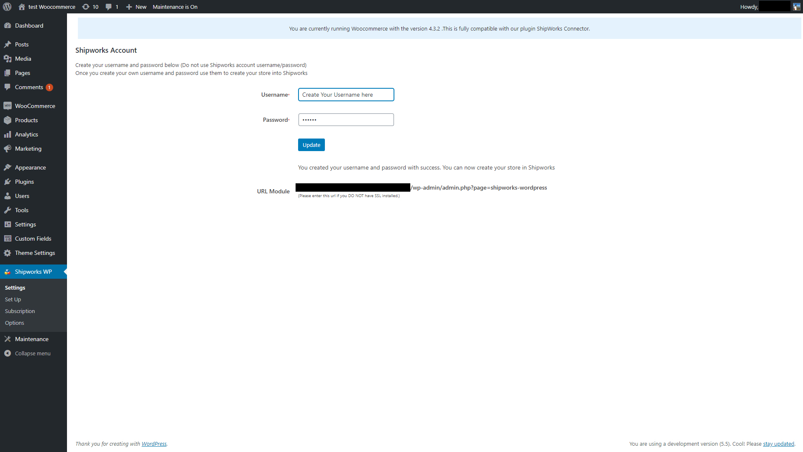Viewport: 803px width, 452px height.
Task: Click the plus icon beside New
Action: click(x=129, y=7)
